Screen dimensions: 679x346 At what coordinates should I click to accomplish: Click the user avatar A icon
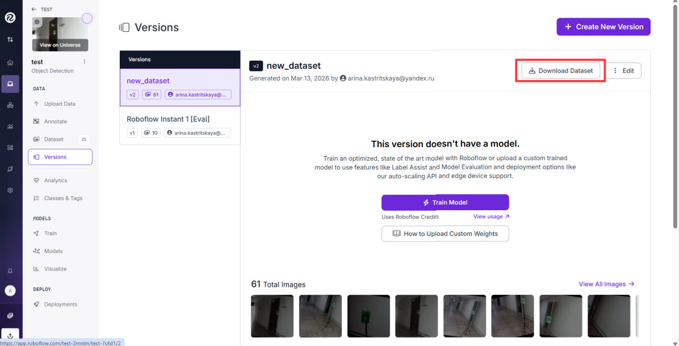[x=10, y=290]
